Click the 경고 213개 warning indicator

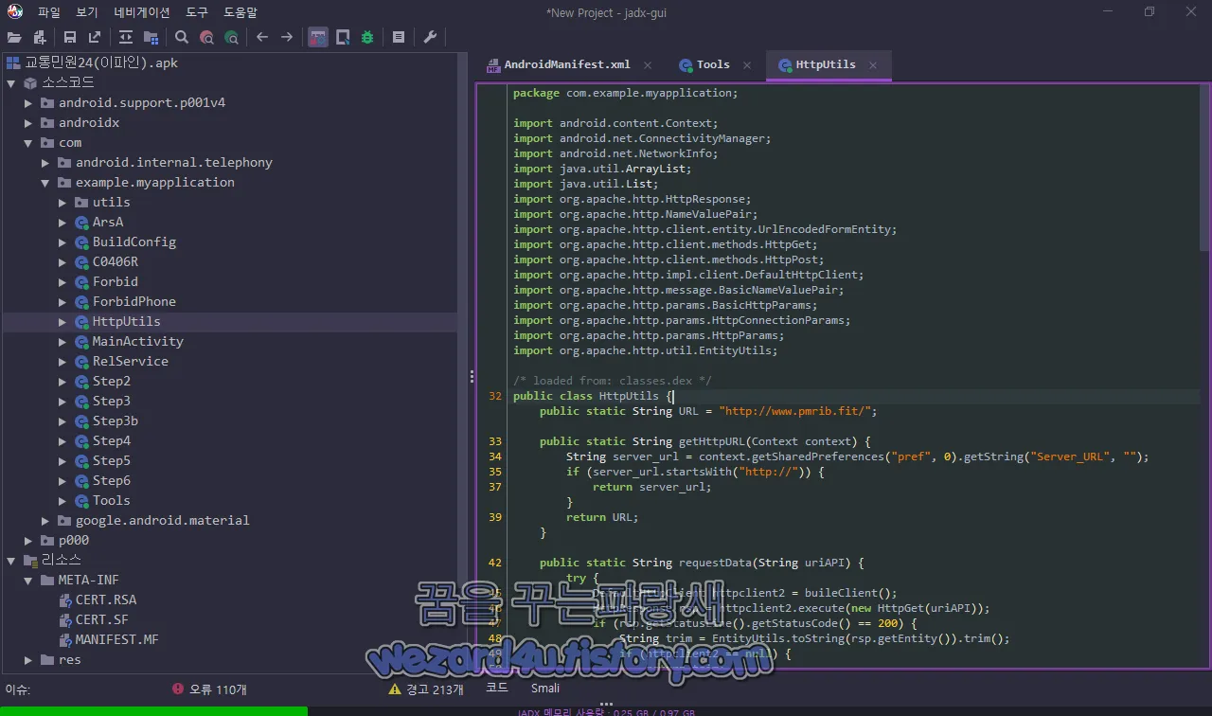pos(426,689)
